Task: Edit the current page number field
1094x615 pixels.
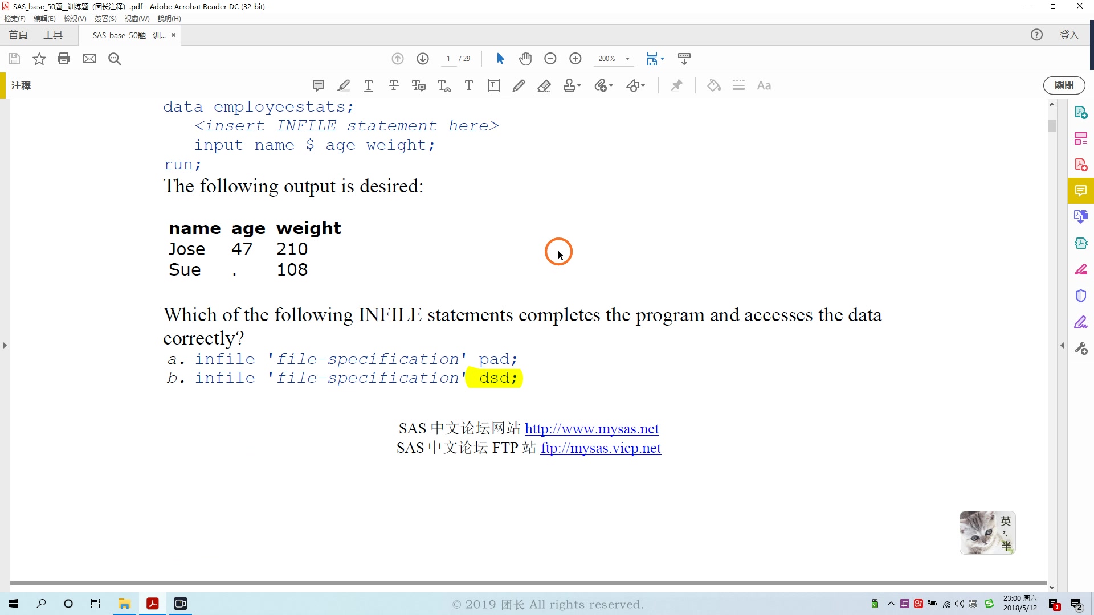Action: pyautogui.click(x=448, y=59)
